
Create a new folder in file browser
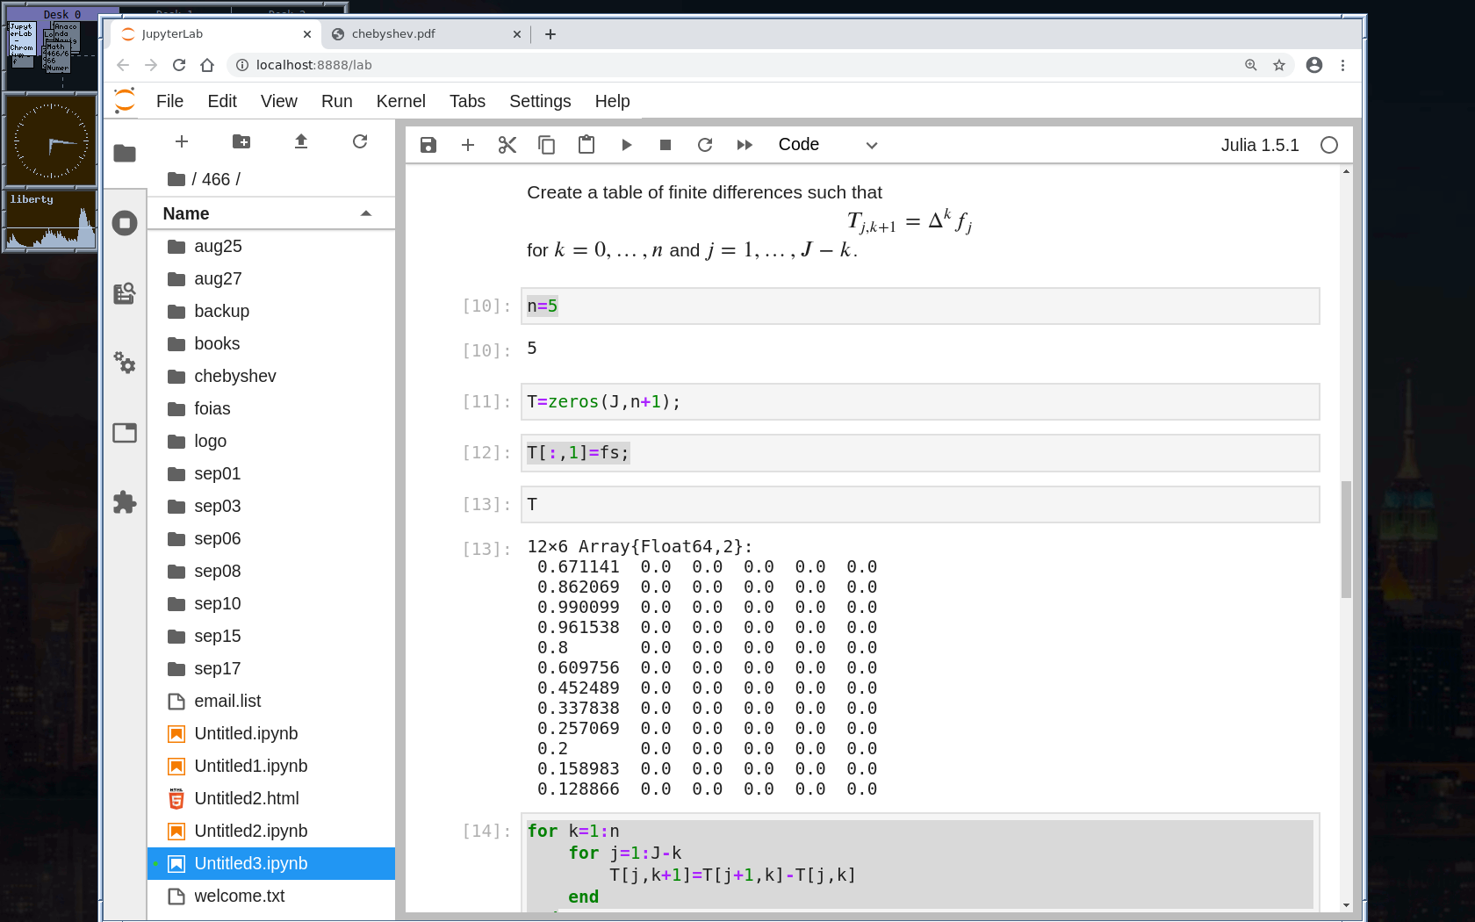click(241, 141)
